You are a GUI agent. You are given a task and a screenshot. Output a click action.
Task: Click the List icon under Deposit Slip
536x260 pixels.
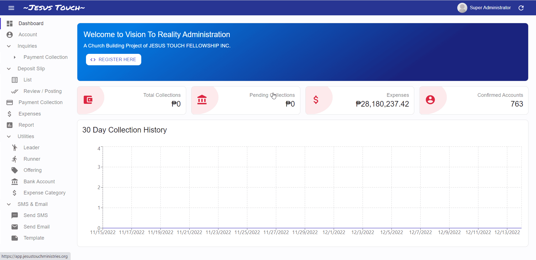click(x=15, y=80)
